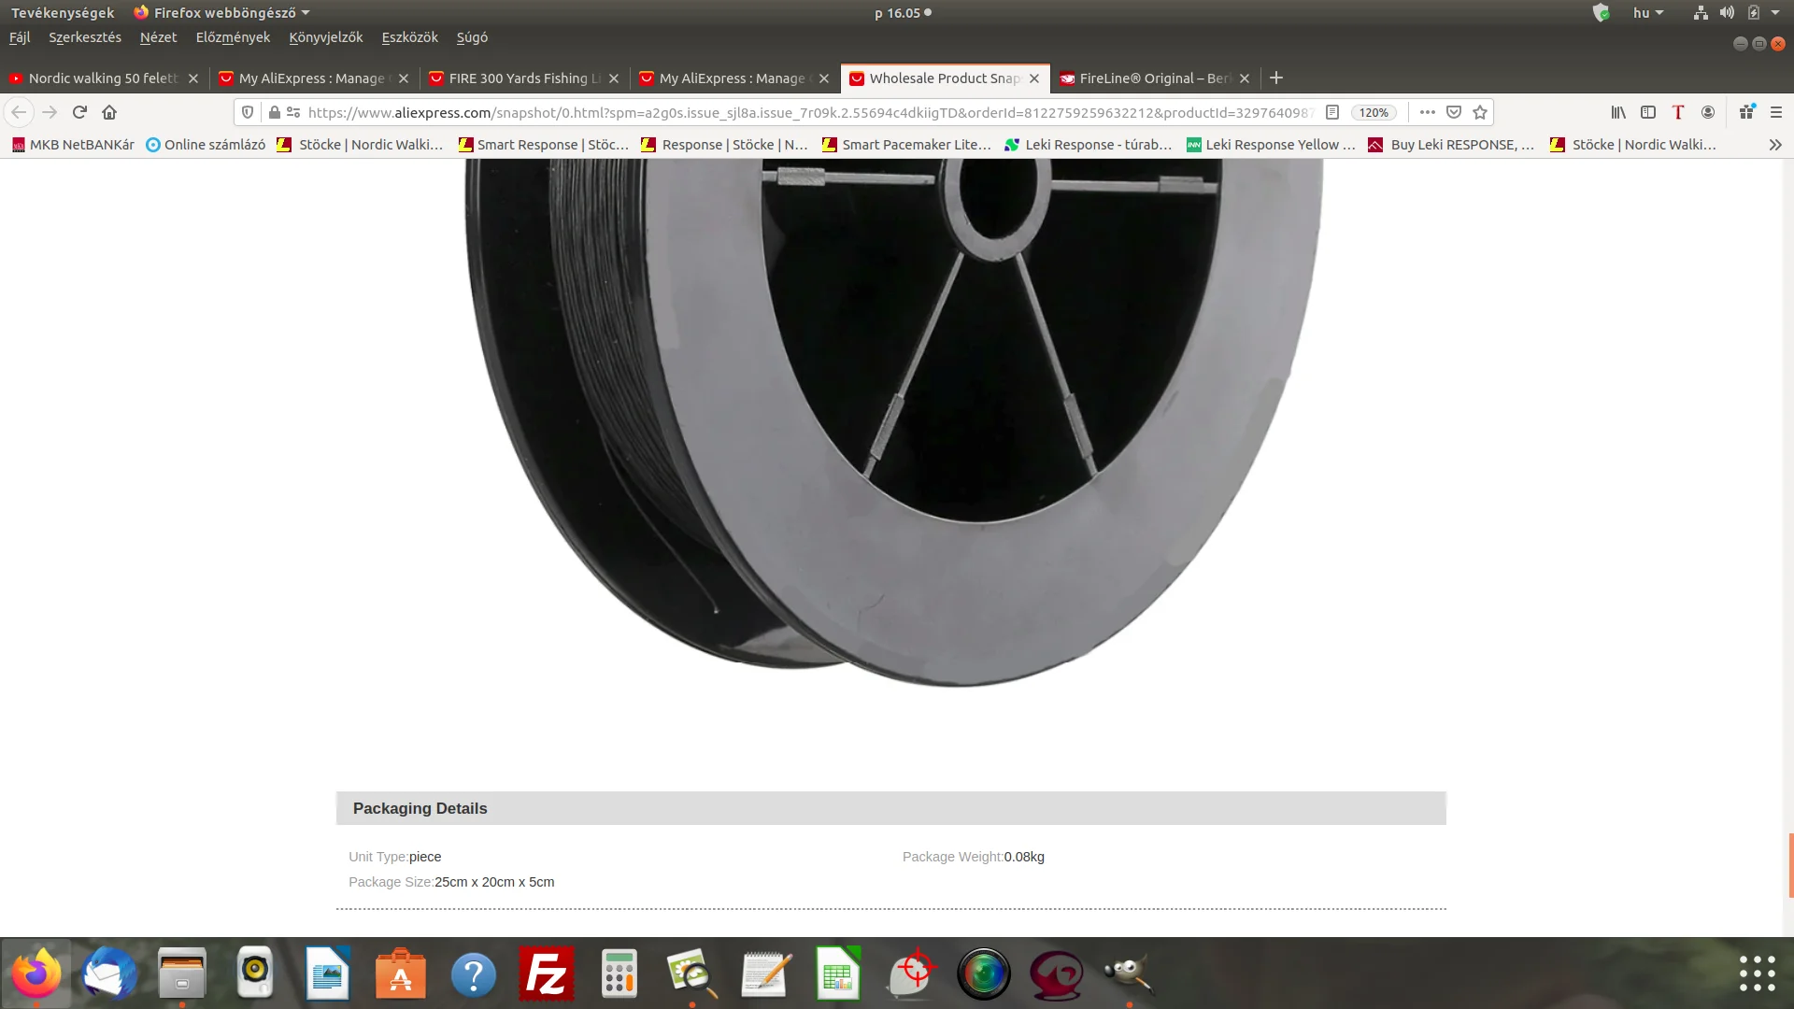1794x1009 pixels.
Task: Open a new tab with plus
Action: [x=1276, y=78]
